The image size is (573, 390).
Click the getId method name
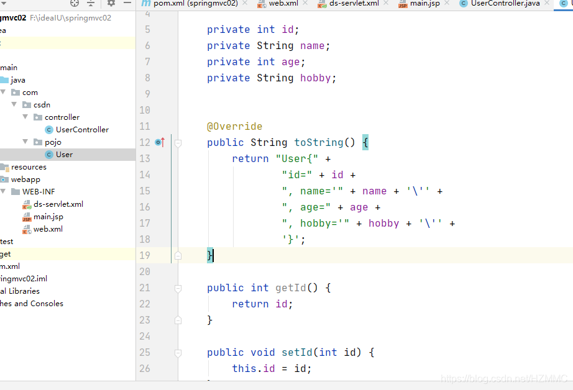point(291,288)
